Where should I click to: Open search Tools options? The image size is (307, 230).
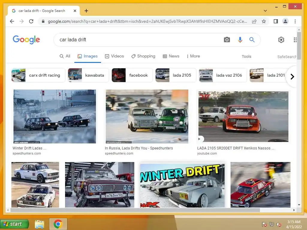(246, 57)
